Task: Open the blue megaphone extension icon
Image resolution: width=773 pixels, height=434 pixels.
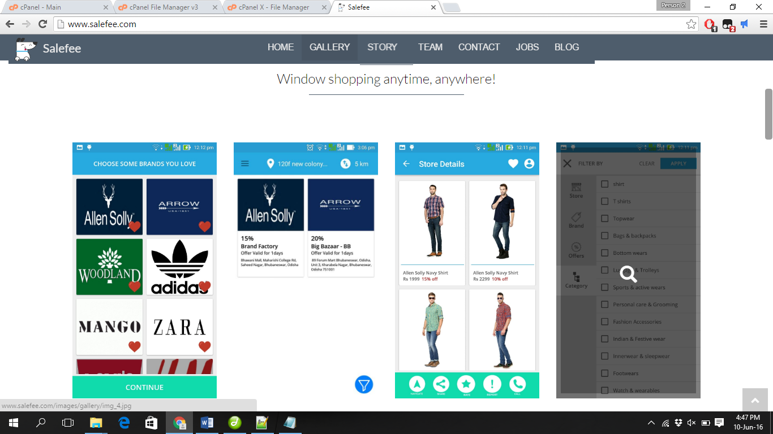Action: click(x=745, y=24)
